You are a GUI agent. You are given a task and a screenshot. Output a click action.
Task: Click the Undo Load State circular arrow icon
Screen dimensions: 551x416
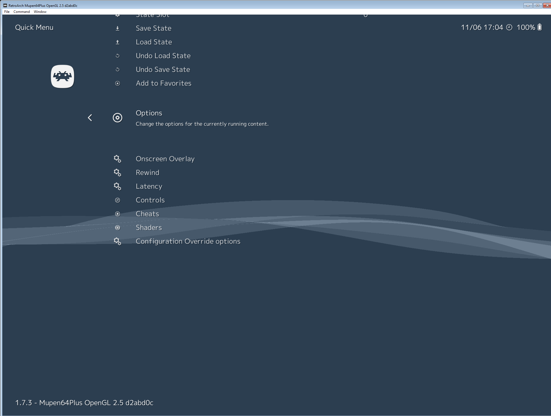118,56
